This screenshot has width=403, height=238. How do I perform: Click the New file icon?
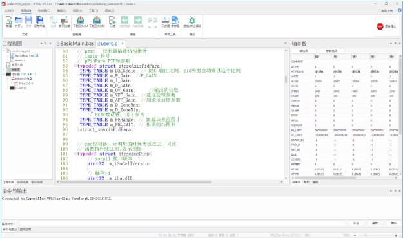(x=9, y=21)
